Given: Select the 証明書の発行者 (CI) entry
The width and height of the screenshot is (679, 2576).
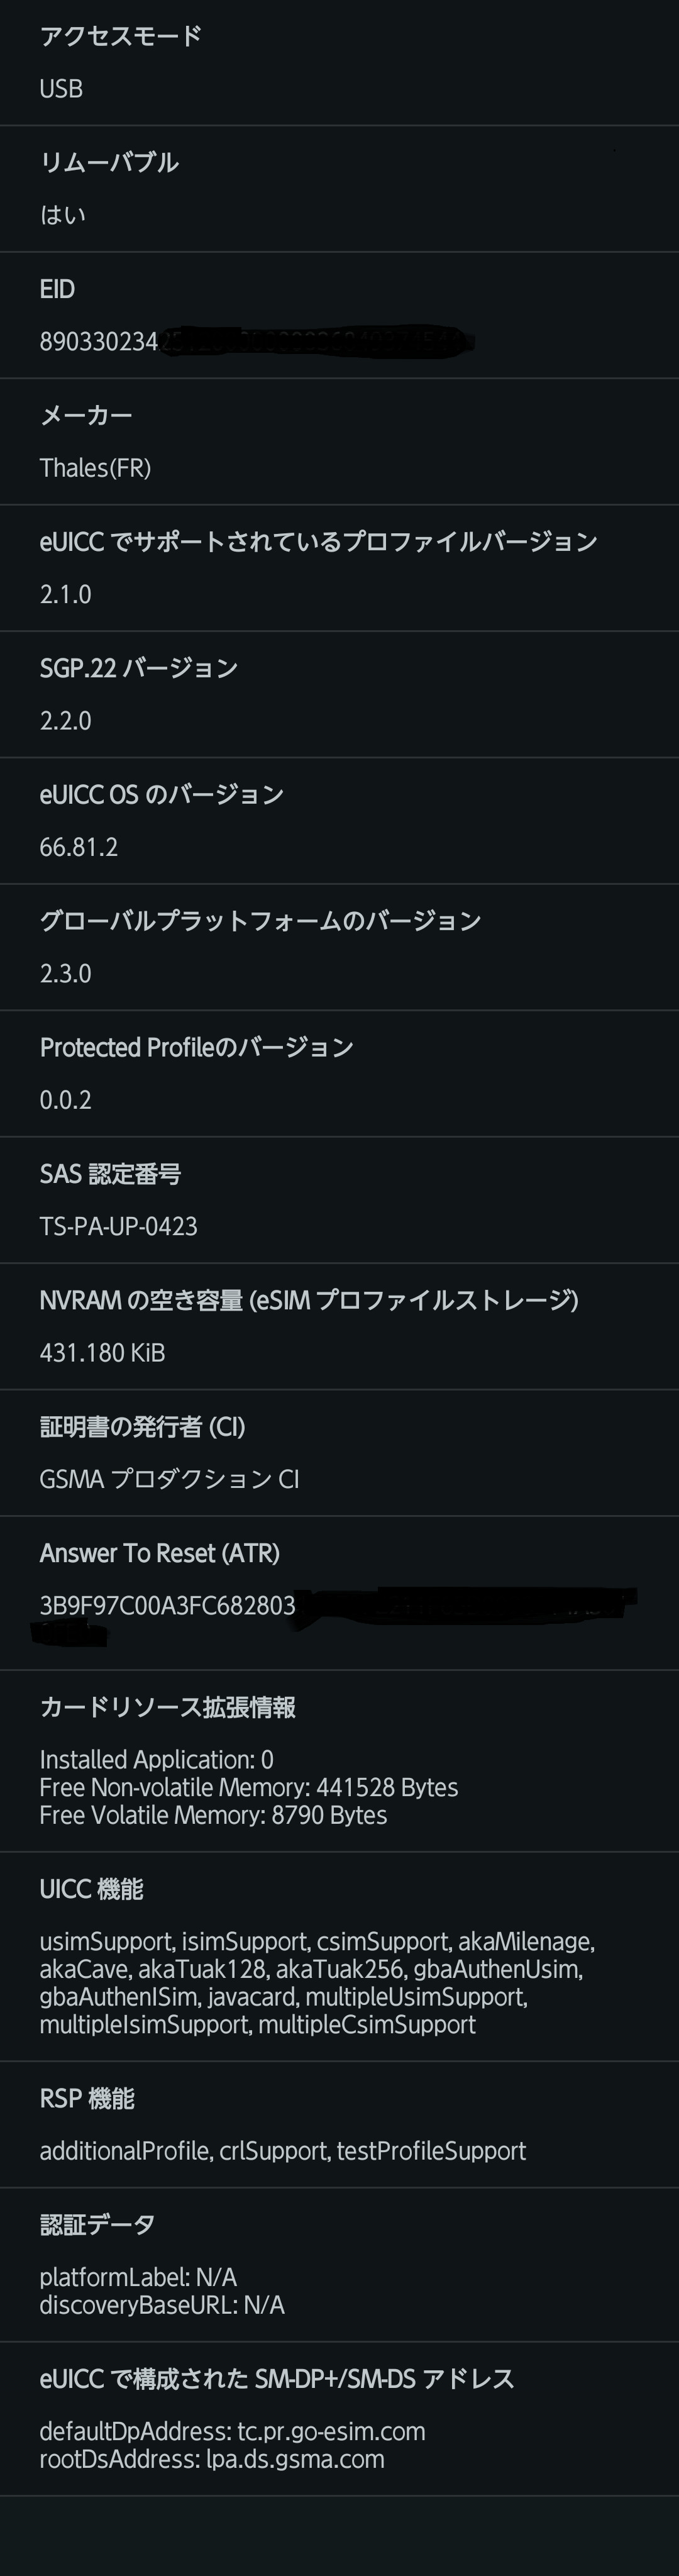Looking at the screenshot, I should (x=339, y=1452).
